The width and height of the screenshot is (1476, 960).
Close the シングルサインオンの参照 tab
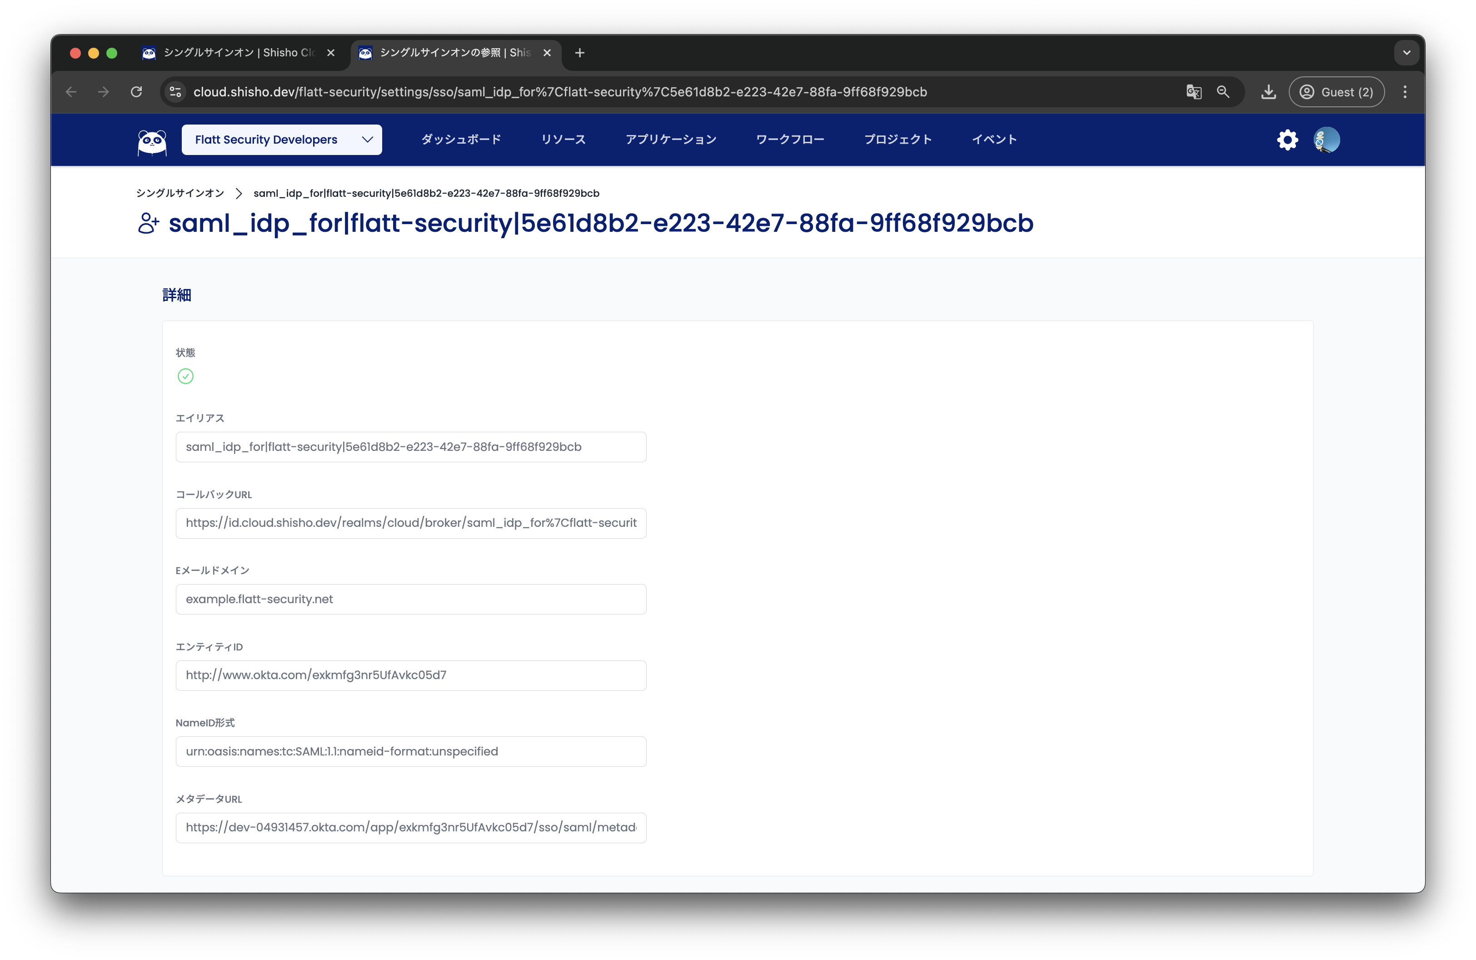click(546, 53)
